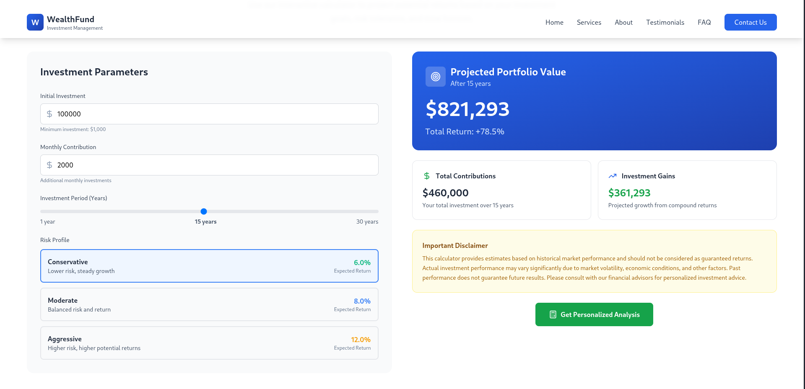
Task: Open the About section
Action: 623,22
